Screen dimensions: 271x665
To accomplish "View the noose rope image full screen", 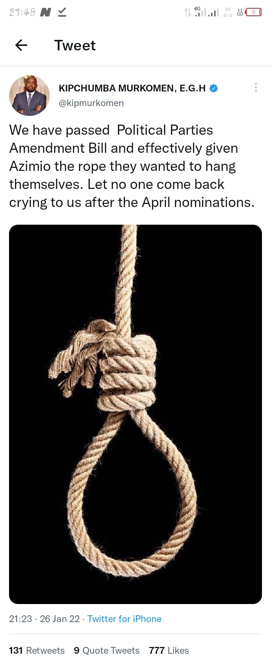I will point(135,414).
